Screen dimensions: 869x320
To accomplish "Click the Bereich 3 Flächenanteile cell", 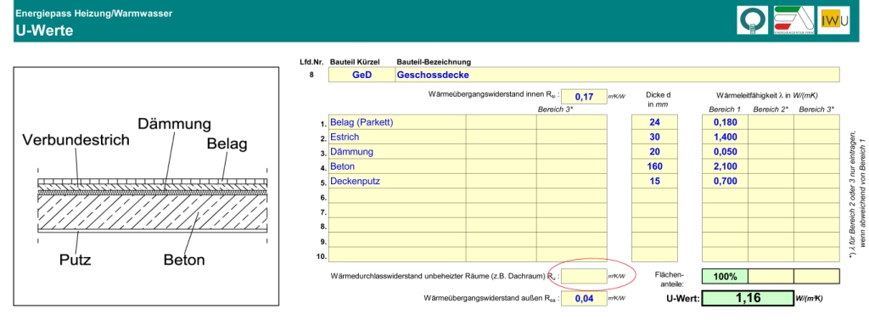I will (817, 276).
